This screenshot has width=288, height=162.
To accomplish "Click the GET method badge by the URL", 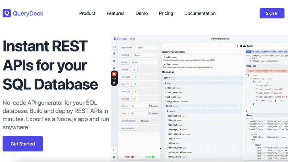I will [249, 52].
